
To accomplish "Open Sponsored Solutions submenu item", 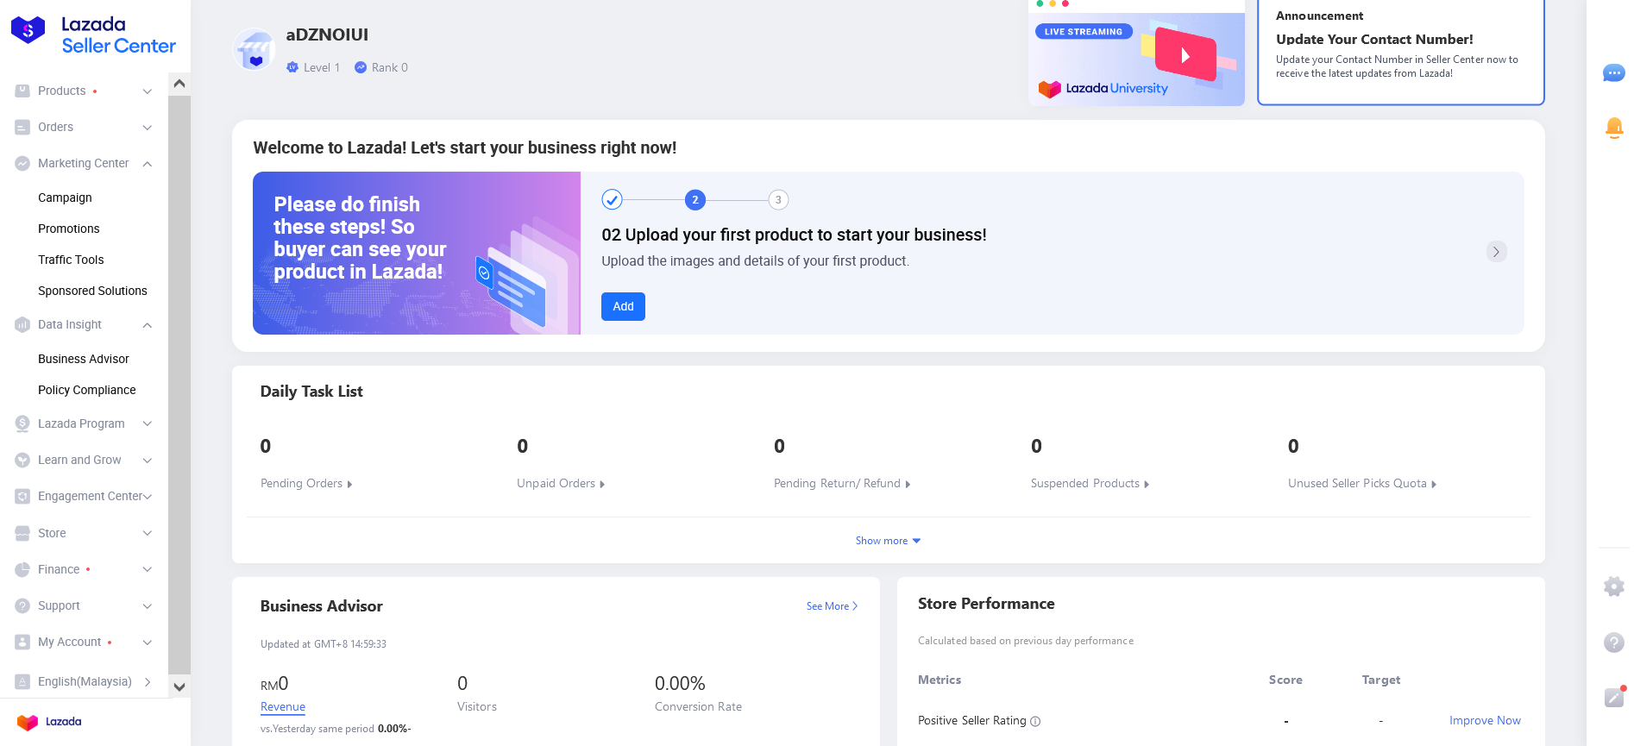I will tap(92, 291).
